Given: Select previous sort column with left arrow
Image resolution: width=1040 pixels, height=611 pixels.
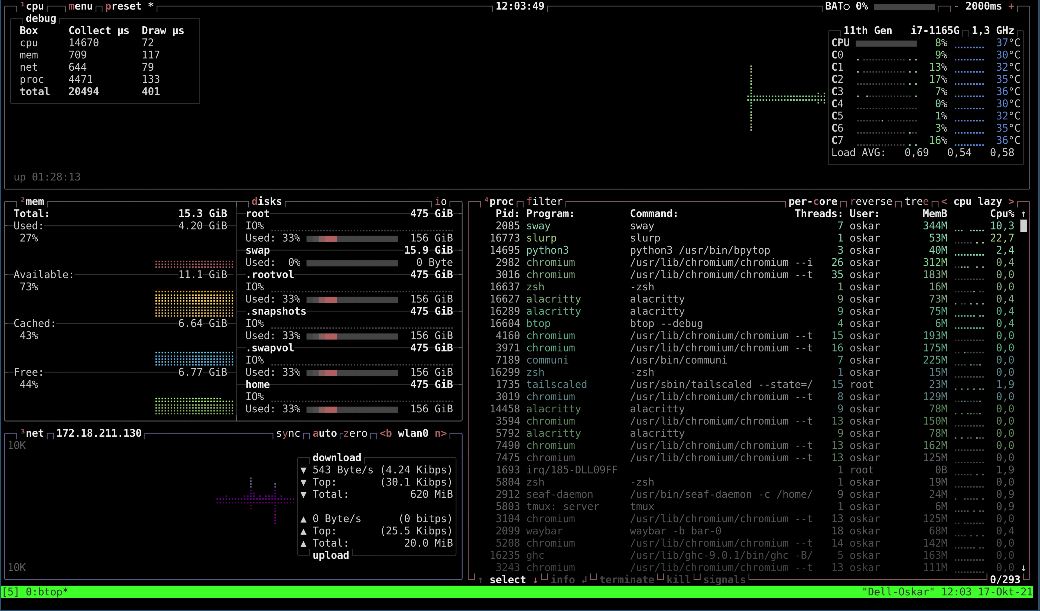Looking at the screenshot, I should [x=944, y=202].
